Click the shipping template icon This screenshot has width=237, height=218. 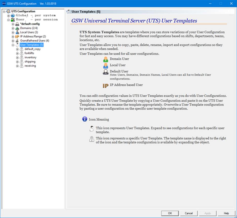[22, 62]
